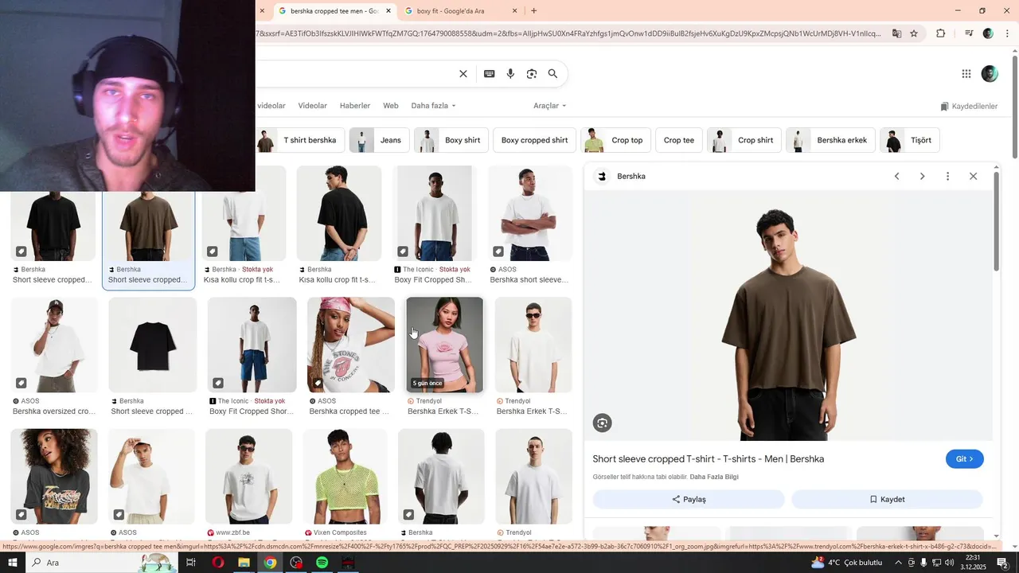Select the 'Crop tee' filter chip

coord(679,140)
